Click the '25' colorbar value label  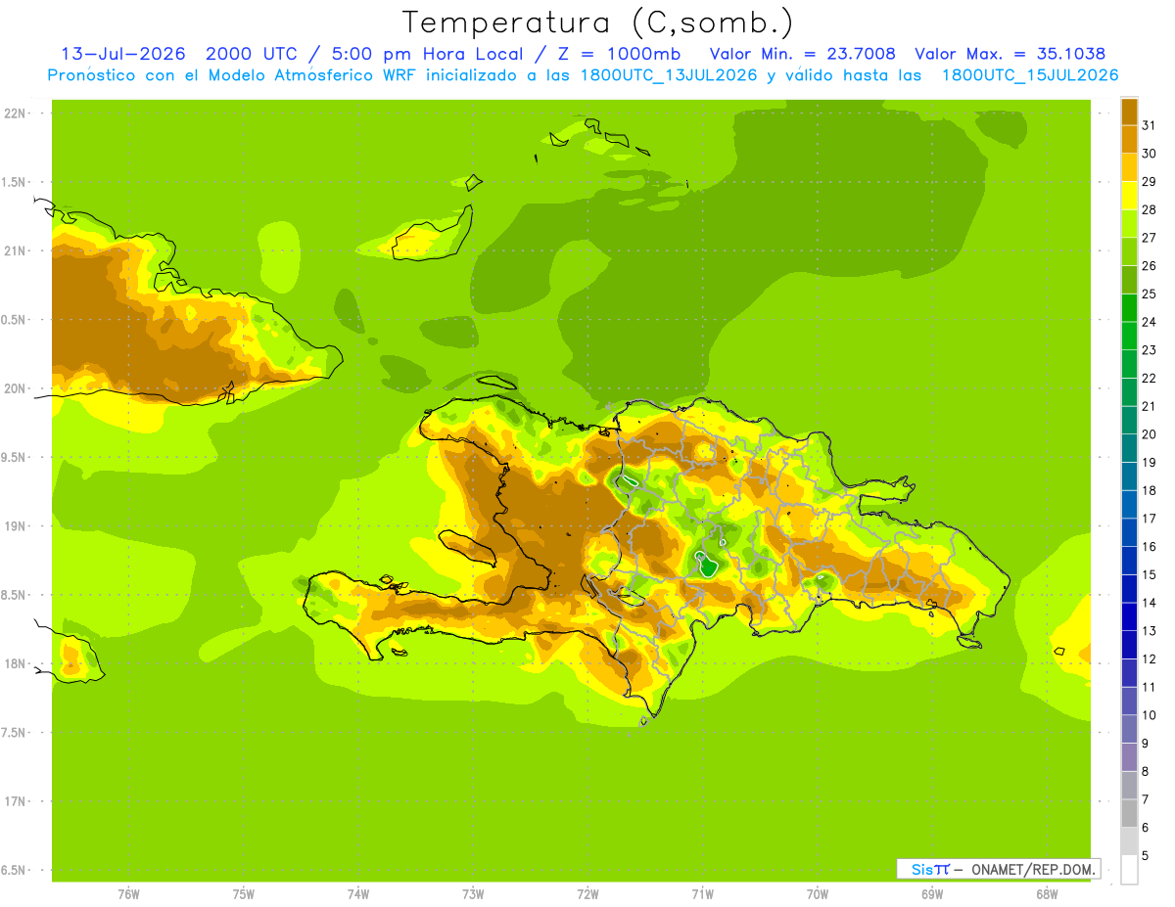point(1150,294)
